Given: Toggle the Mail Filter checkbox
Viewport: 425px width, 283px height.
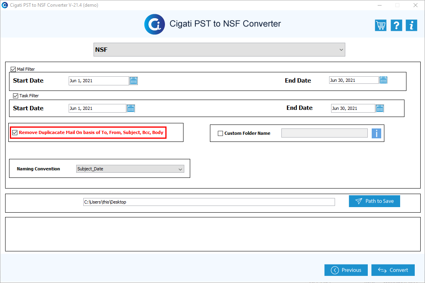Looking at the screenshot, I should (x=13, y=69).
